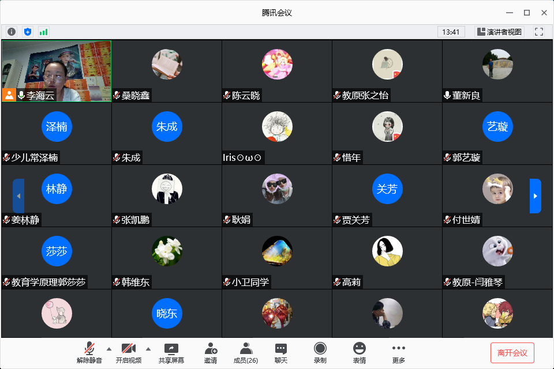The image size is (554, 369).
Task: Switch to speaker view (演讲者视图)
Action: click(499, 32)
